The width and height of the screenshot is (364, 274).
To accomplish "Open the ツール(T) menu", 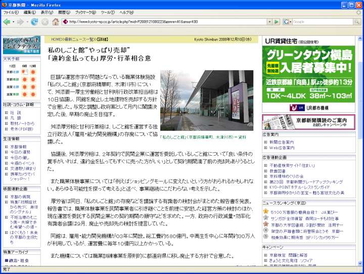I will coord(107,12).
